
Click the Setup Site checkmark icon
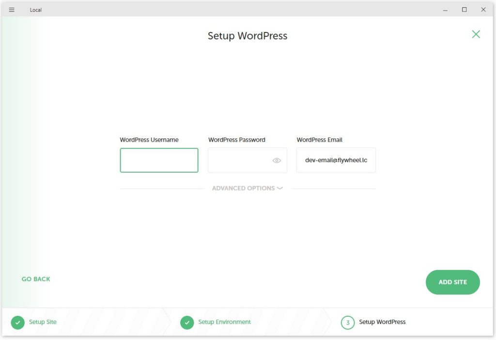17,323
